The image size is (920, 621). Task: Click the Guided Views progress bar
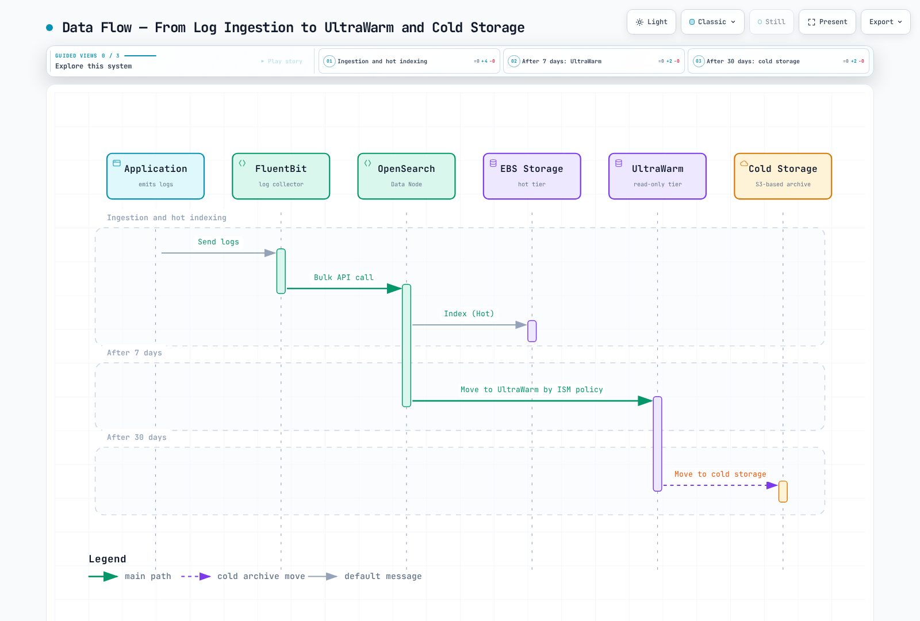[x=140, y=56]
